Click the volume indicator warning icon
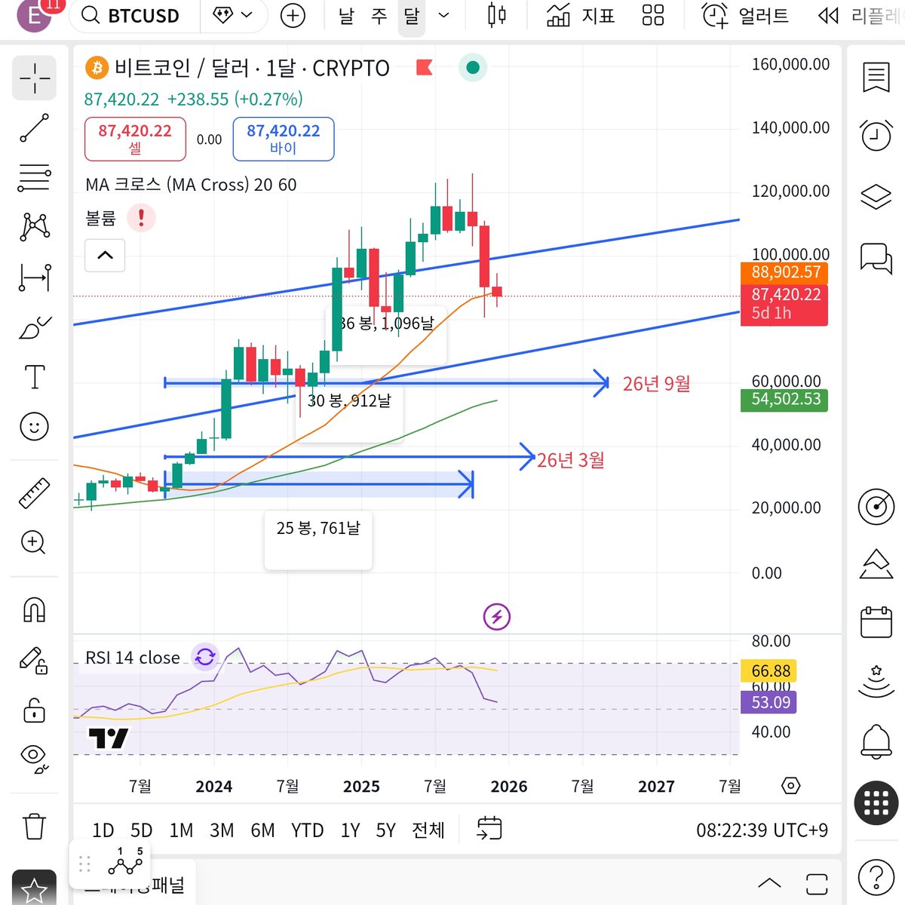This screenshot has height=905, width=905. click(141, 218)
